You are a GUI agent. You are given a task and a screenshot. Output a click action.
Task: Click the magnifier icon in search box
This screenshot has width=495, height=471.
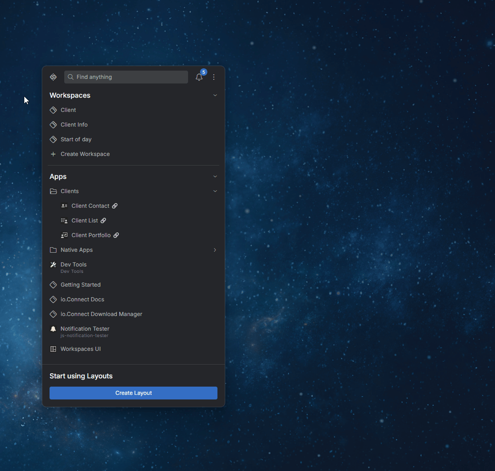(x=71, y=77)
